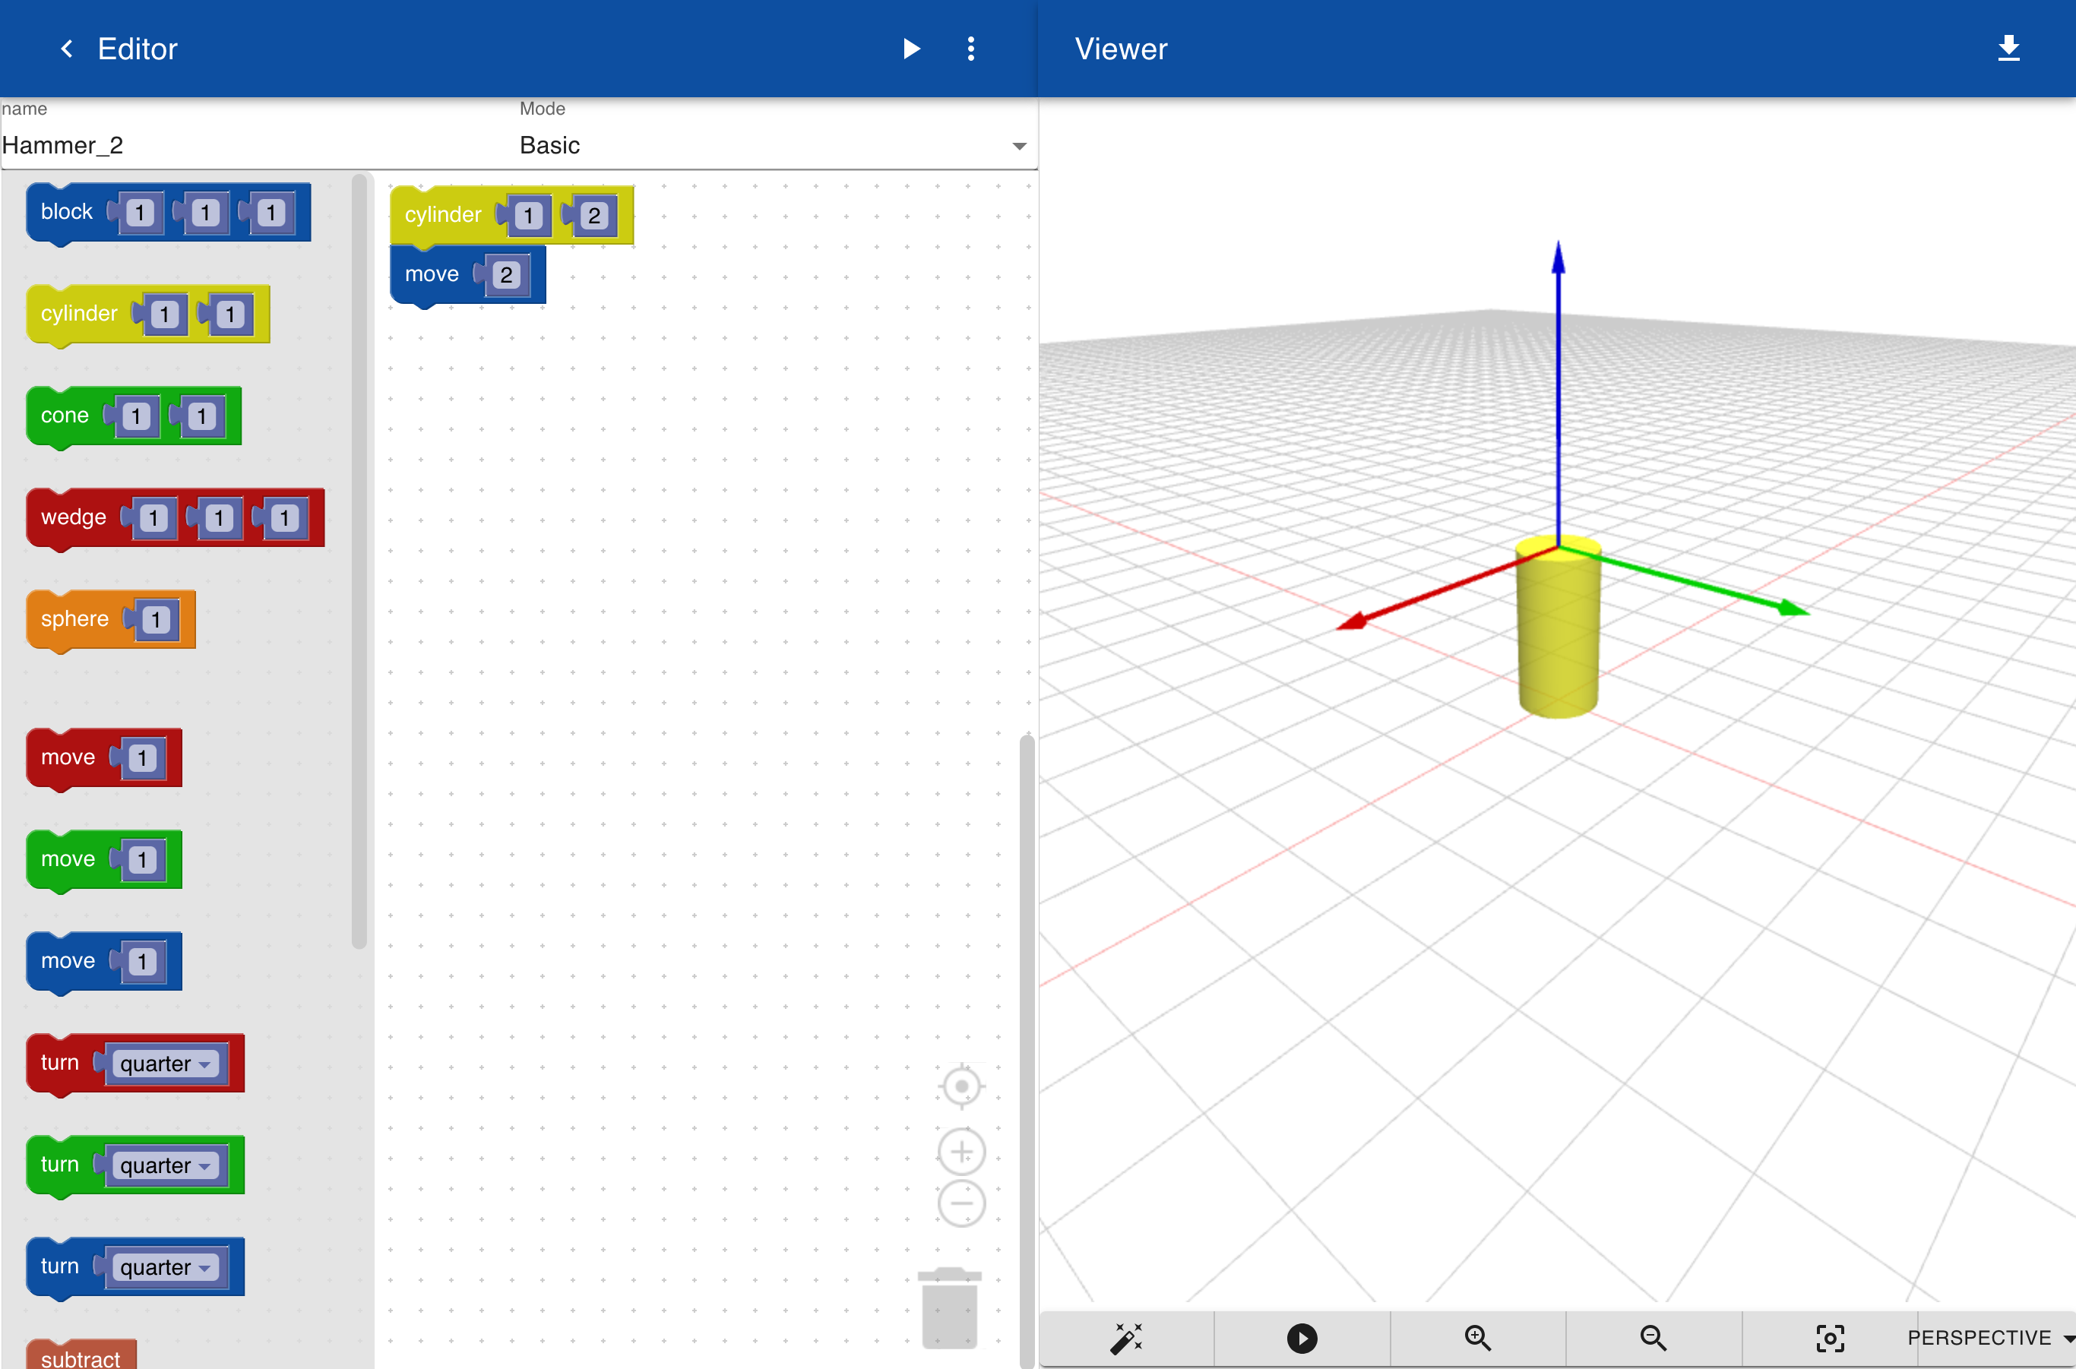The height and width of the screenshot is (1369, 2076).
Task: Click the download icon in Viewer header
Action: point(2008,49)
